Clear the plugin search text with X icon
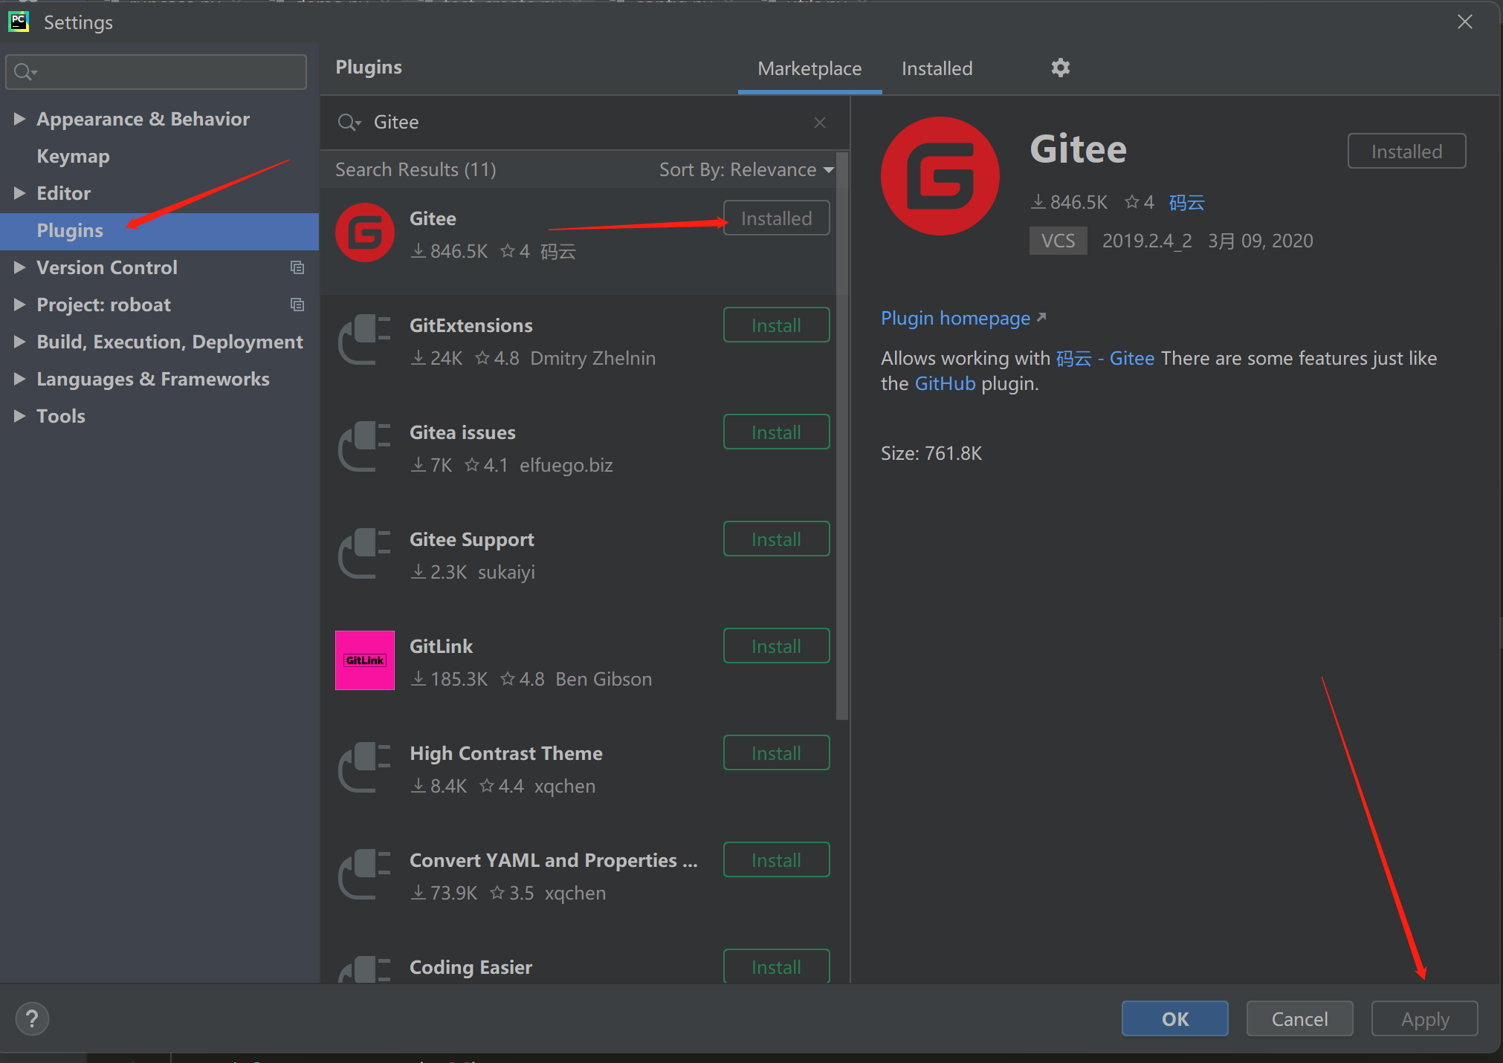The image size is (1503, 1063). pyautogui.click(x=819, y=123)
